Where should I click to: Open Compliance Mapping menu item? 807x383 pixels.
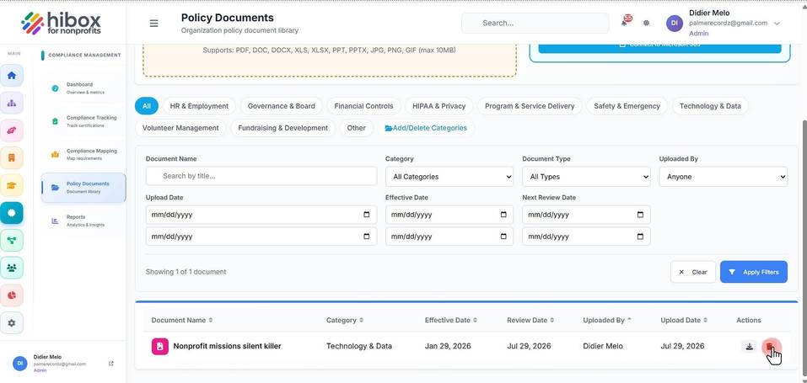pos(83,154)
